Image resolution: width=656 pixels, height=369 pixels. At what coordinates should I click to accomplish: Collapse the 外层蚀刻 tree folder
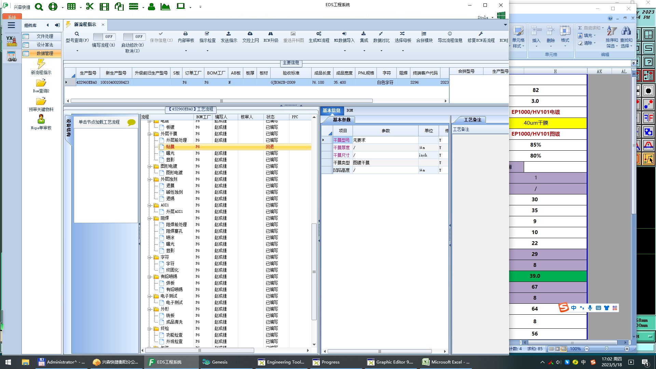[x=150, y=179]
